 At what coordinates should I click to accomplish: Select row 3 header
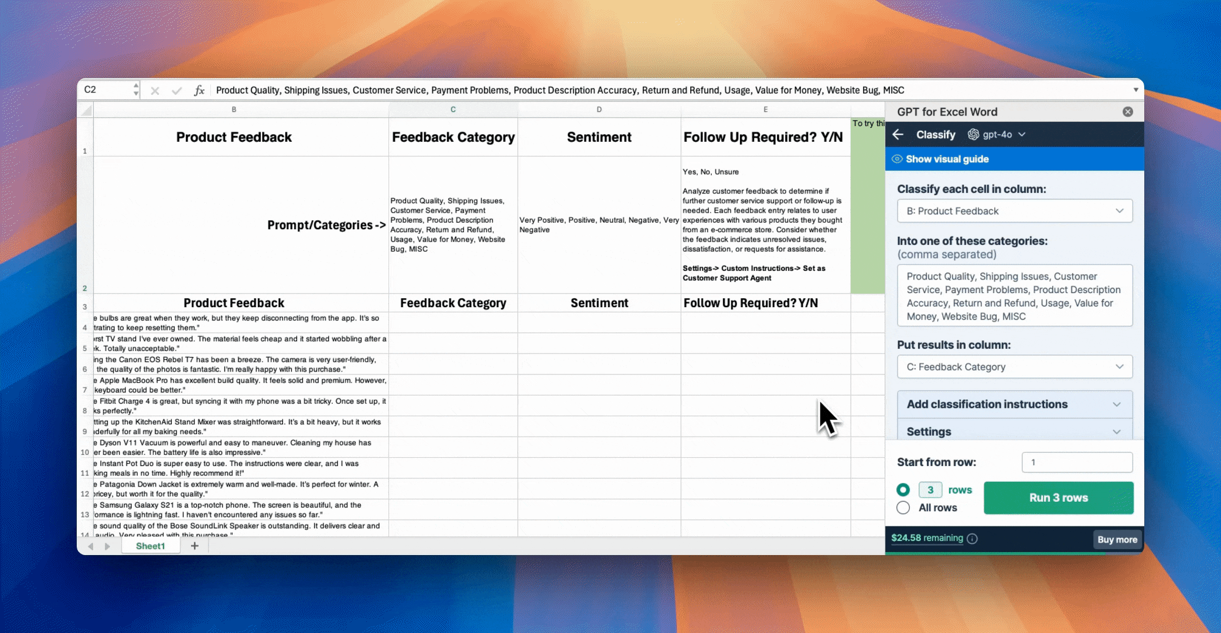85,303
